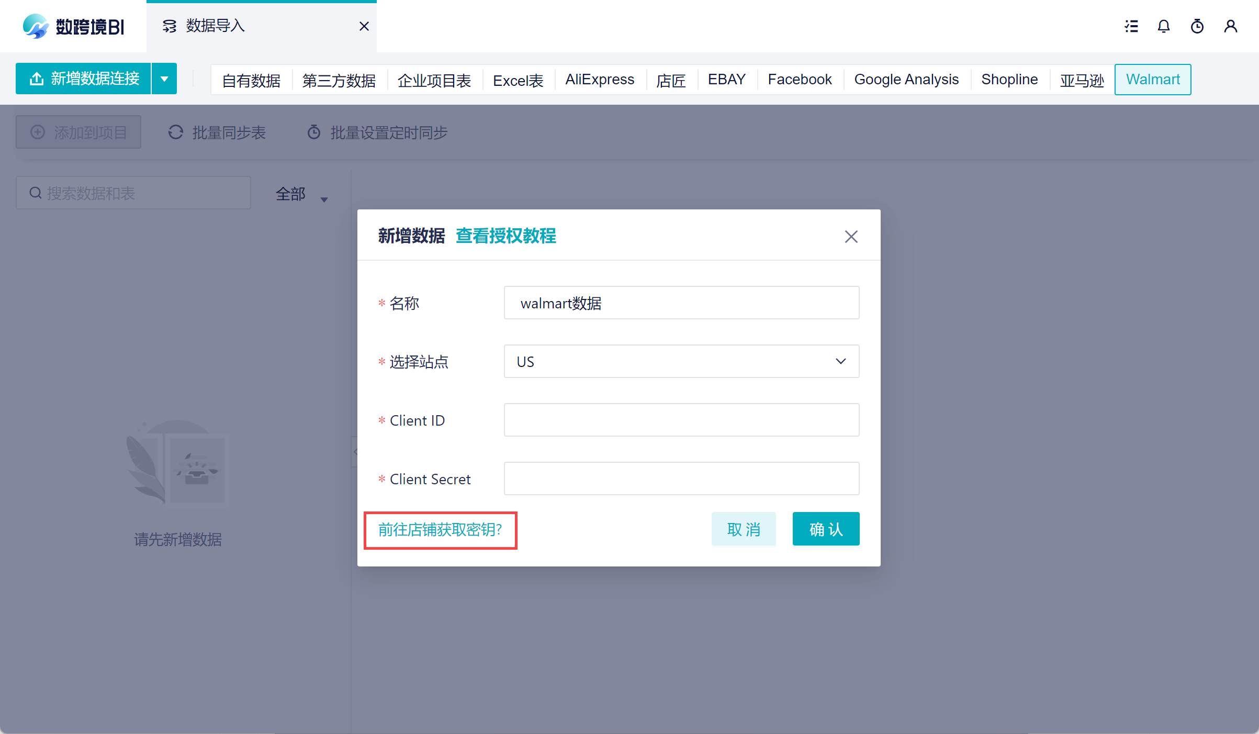Viewport: 1259px width, 734px height.
Task: Select the Google Analysis tab
Action: [x=906, y=80]
